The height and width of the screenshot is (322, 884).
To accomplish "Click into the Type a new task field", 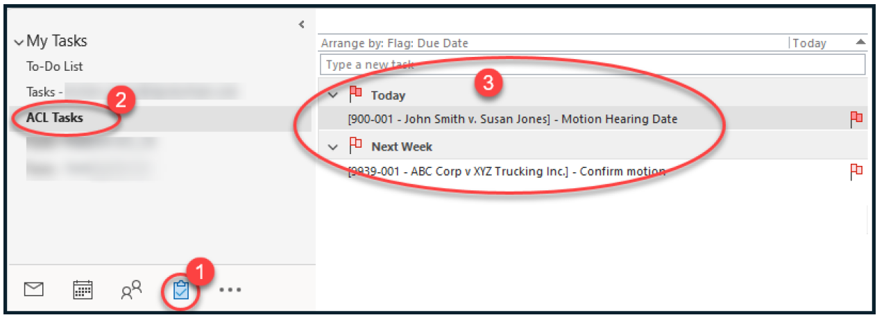I will 590,65.
